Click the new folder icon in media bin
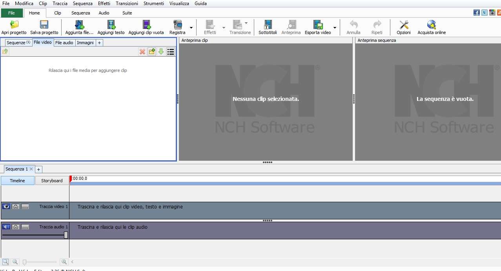 [x=152, y=52]
